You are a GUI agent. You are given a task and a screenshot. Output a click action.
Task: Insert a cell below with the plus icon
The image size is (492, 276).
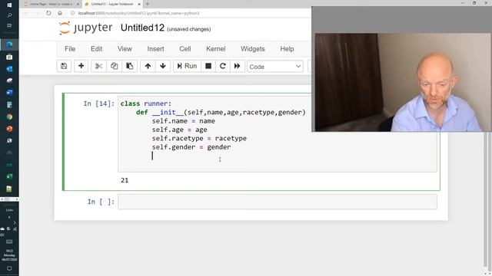pyautogui.click(x=81, y=66)
